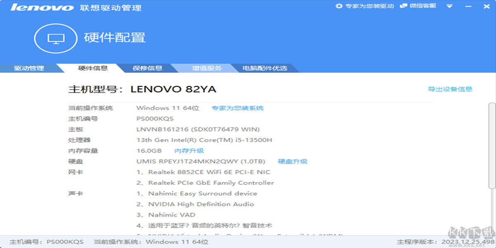Select the 硬件信息 tab
Image resolution: width=496 pixels, height=248 pixels.
(x=93, y=68)
